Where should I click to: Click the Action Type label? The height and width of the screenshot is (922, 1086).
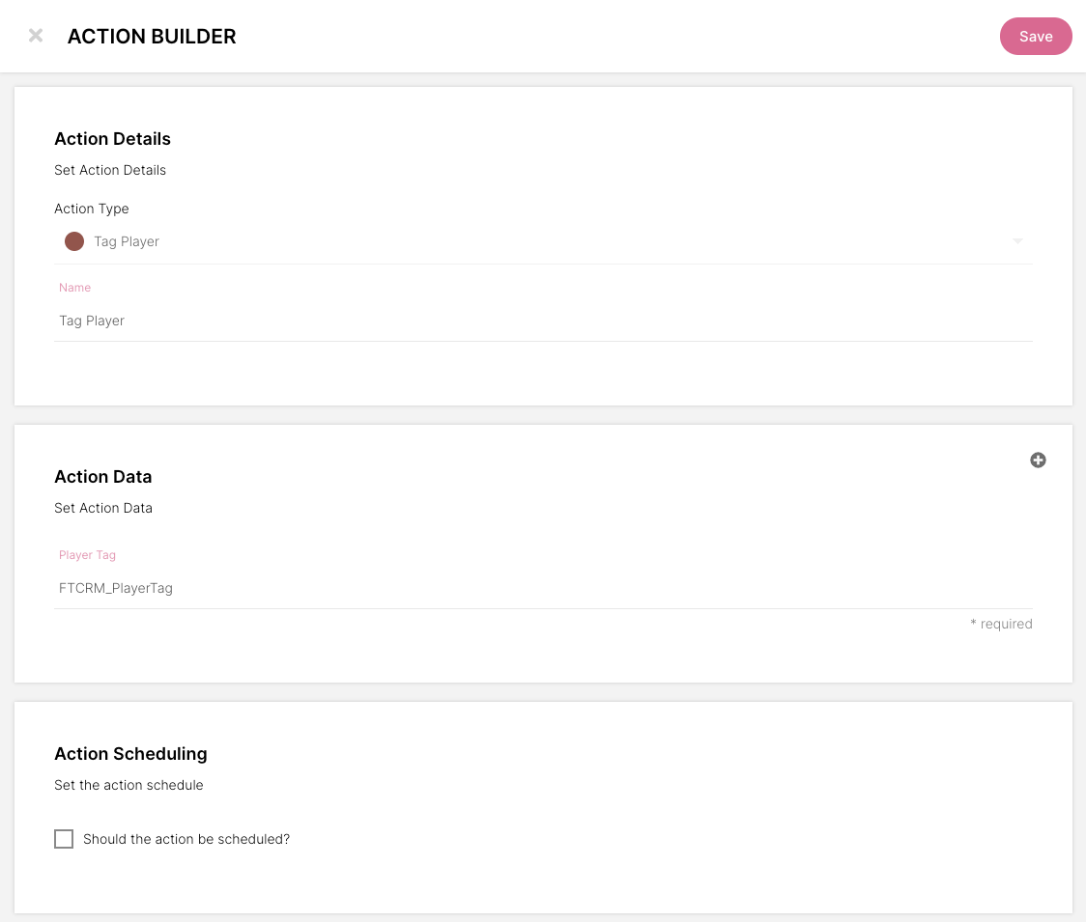pyautogui.click(x=91, y=209)
